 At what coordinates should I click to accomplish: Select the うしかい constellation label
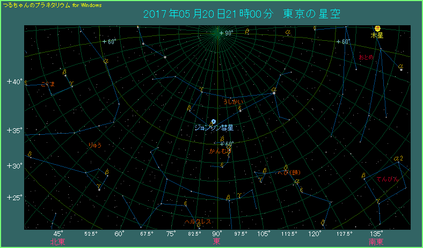[x=232, y=101]
